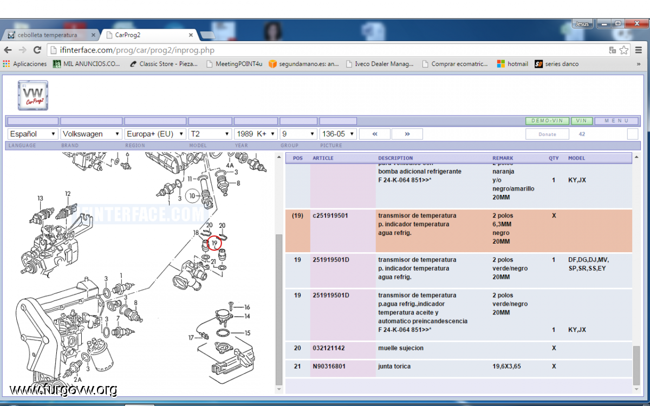The width and height of the screenshot is (650, 406).
Task: Open the Year dropdown showing 1989 K+
Action: (256, 134)
